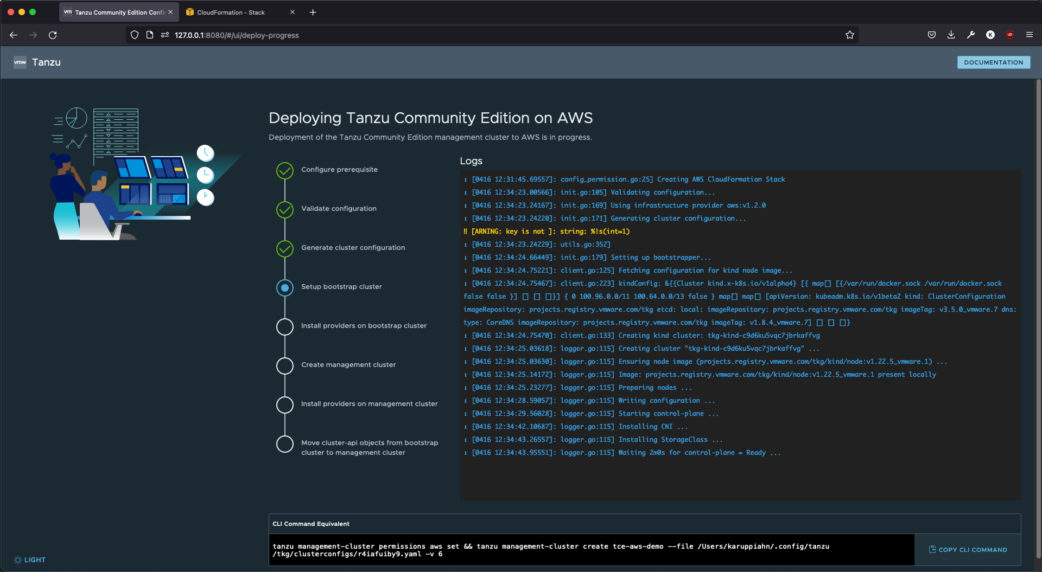
Task: Switch to the CloudFormation - Stack tab
Action: (x=240, y=12)
